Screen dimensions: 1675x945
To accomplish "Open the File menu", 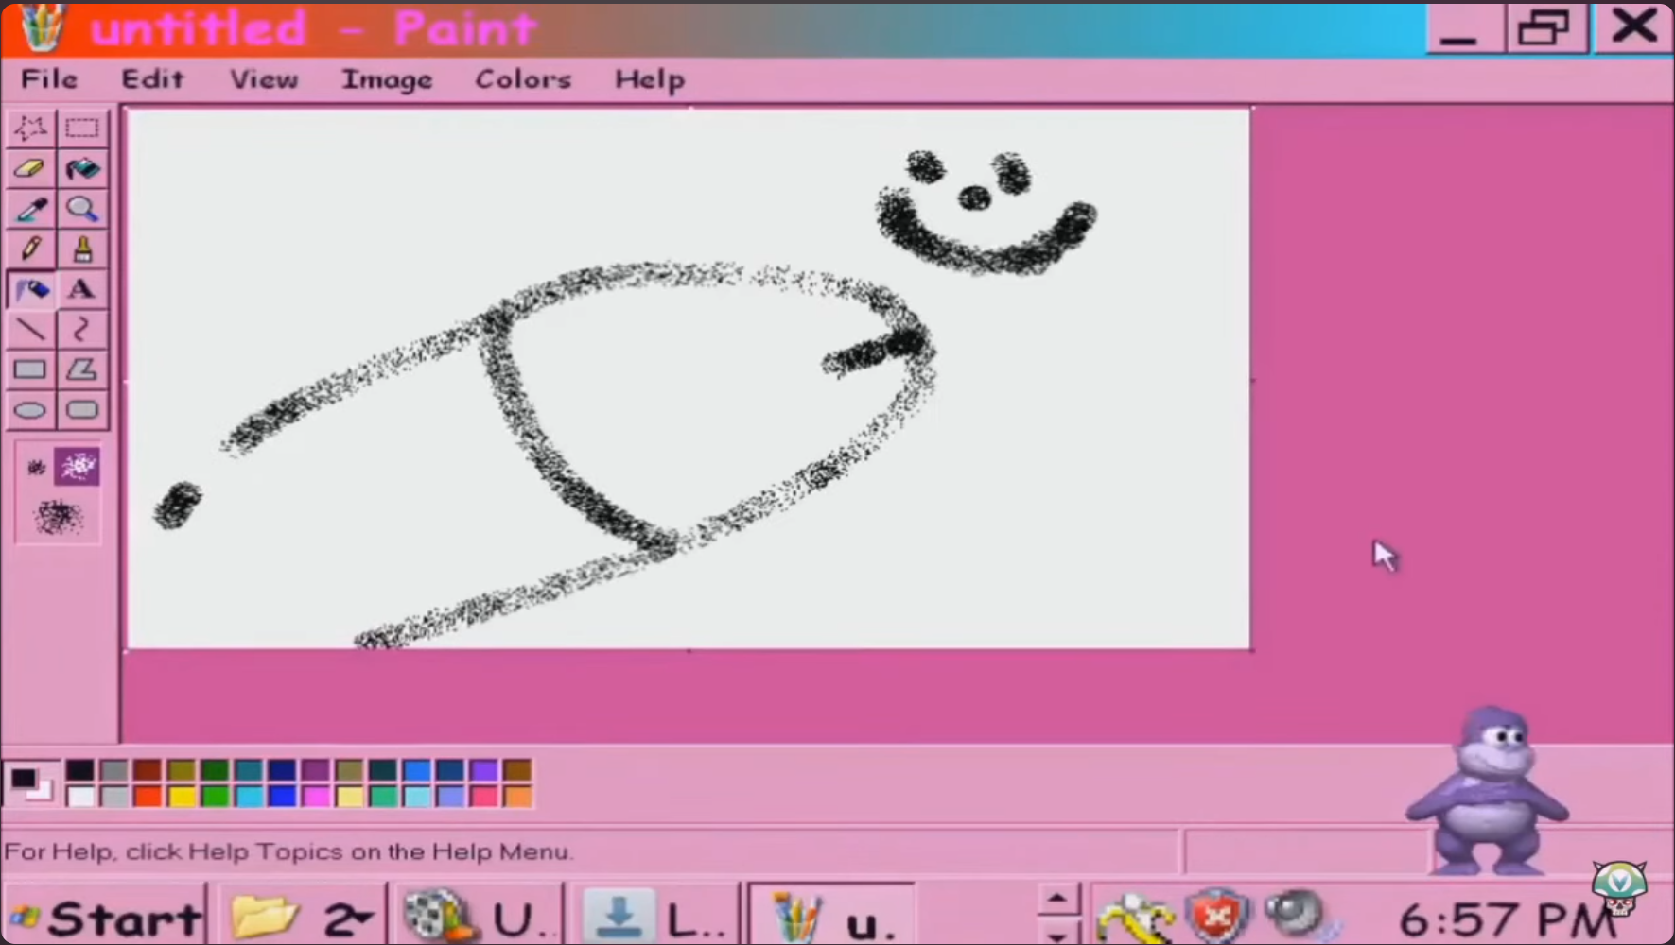I will (x=49, y=79).
